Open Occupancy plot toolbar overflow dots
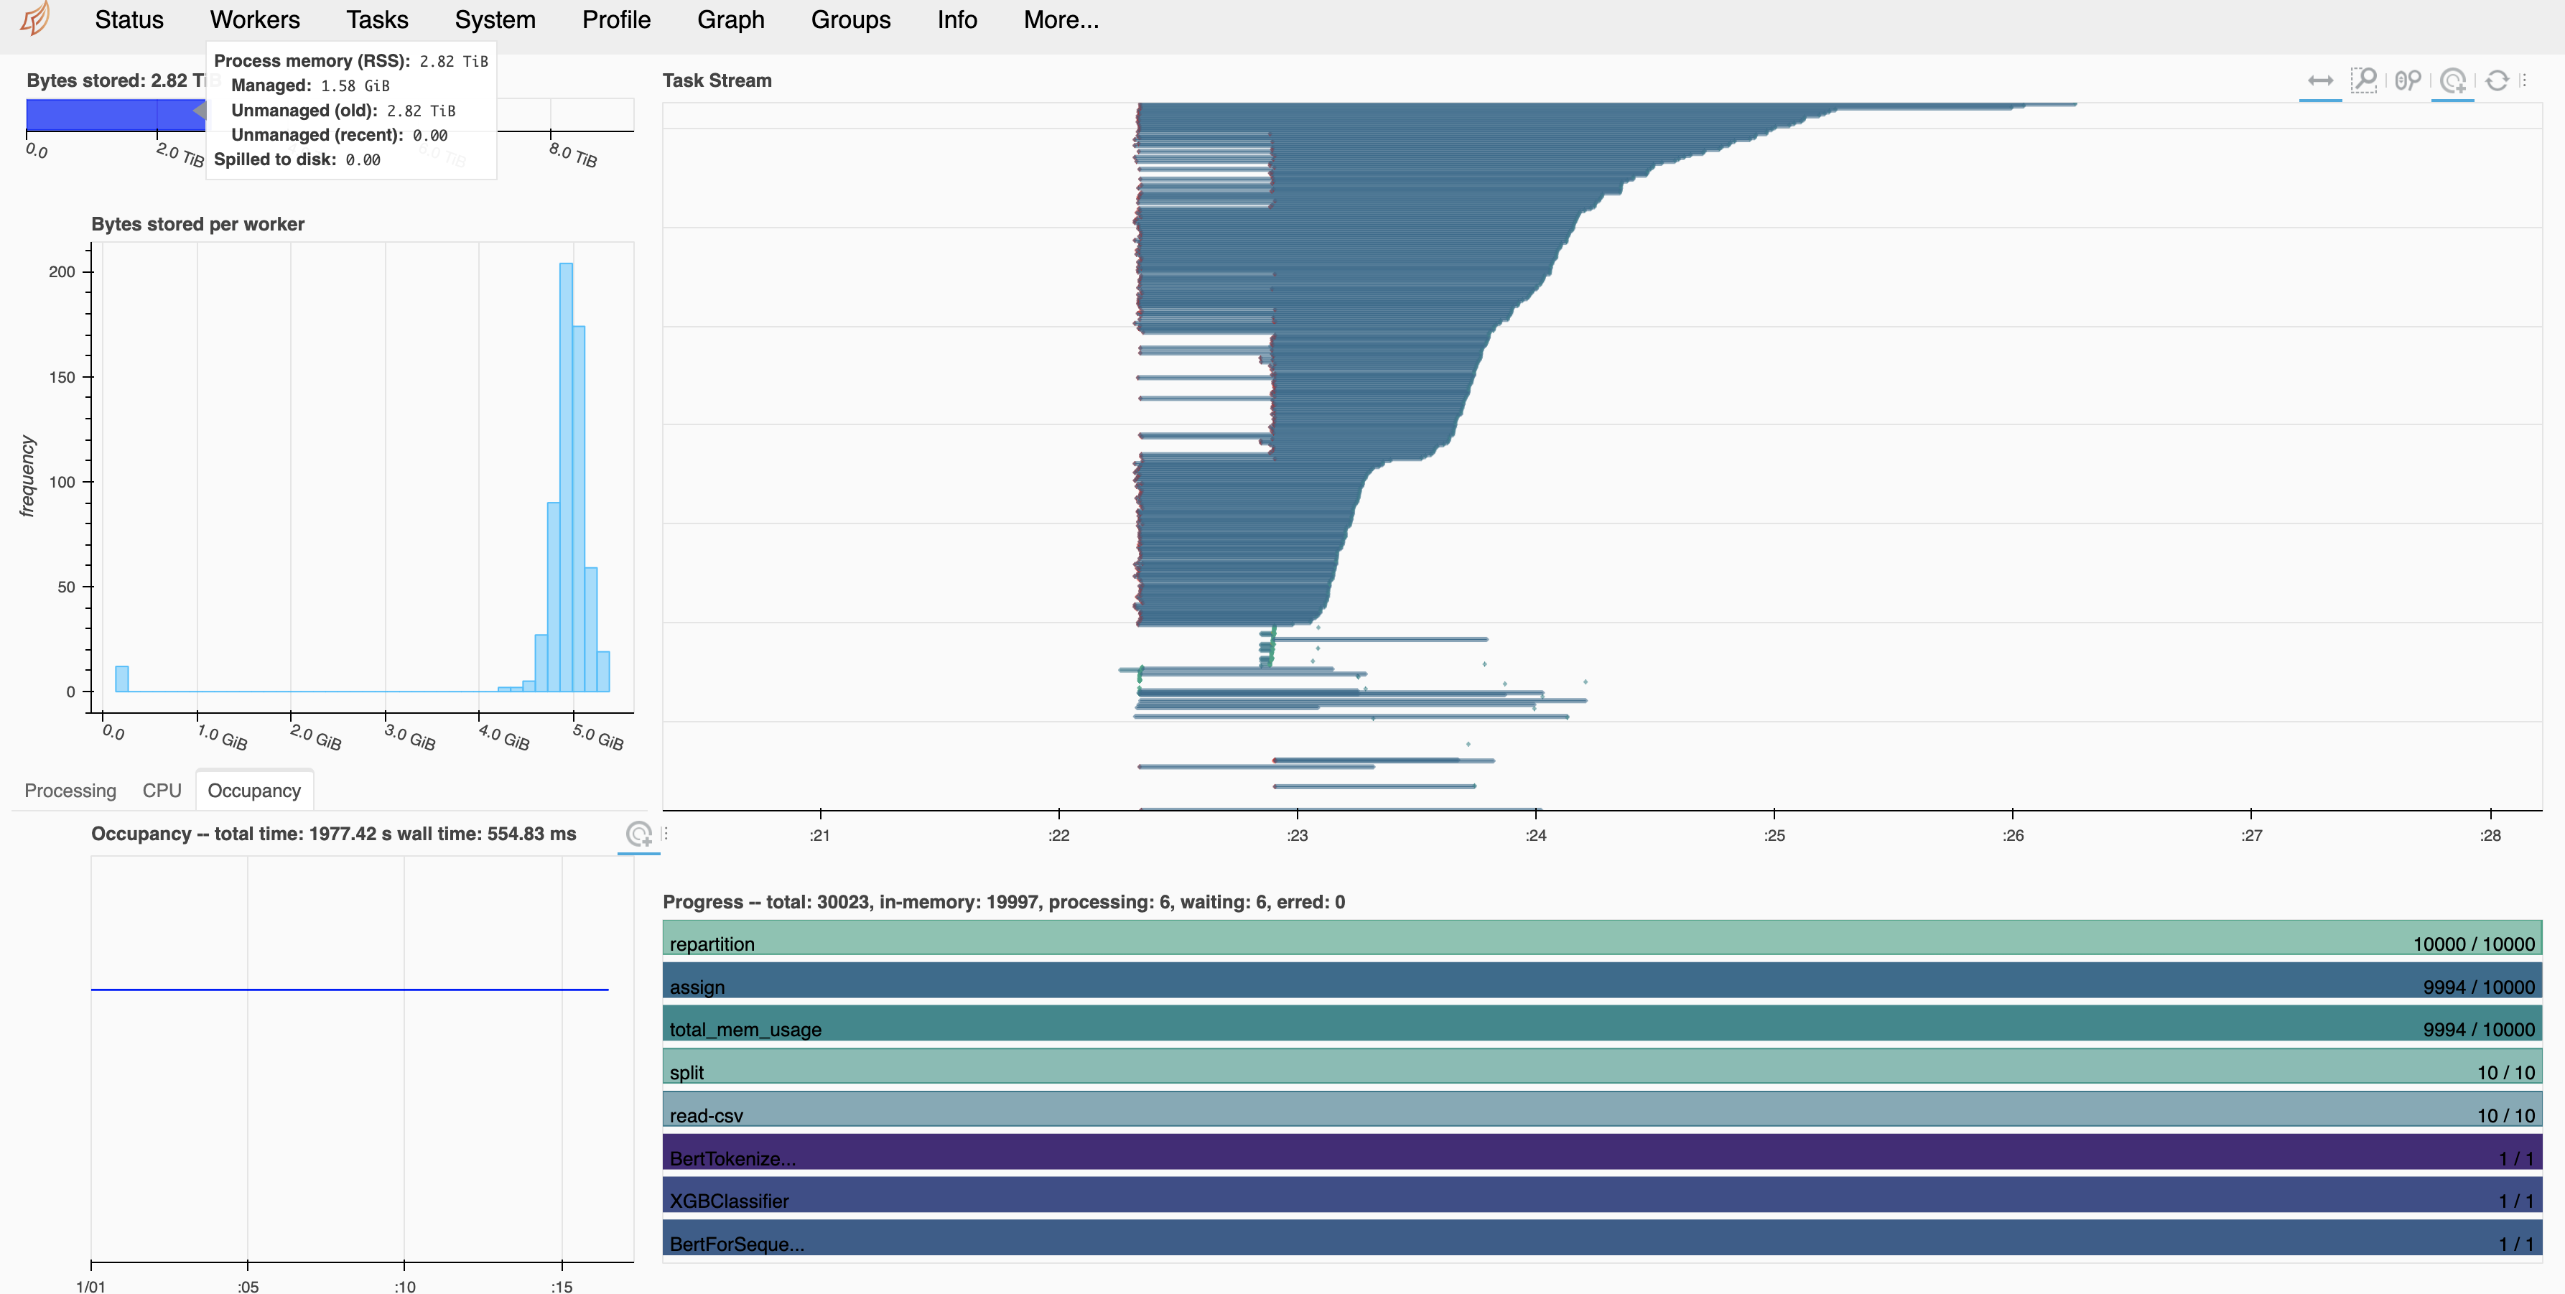 [x=665, y=834]
